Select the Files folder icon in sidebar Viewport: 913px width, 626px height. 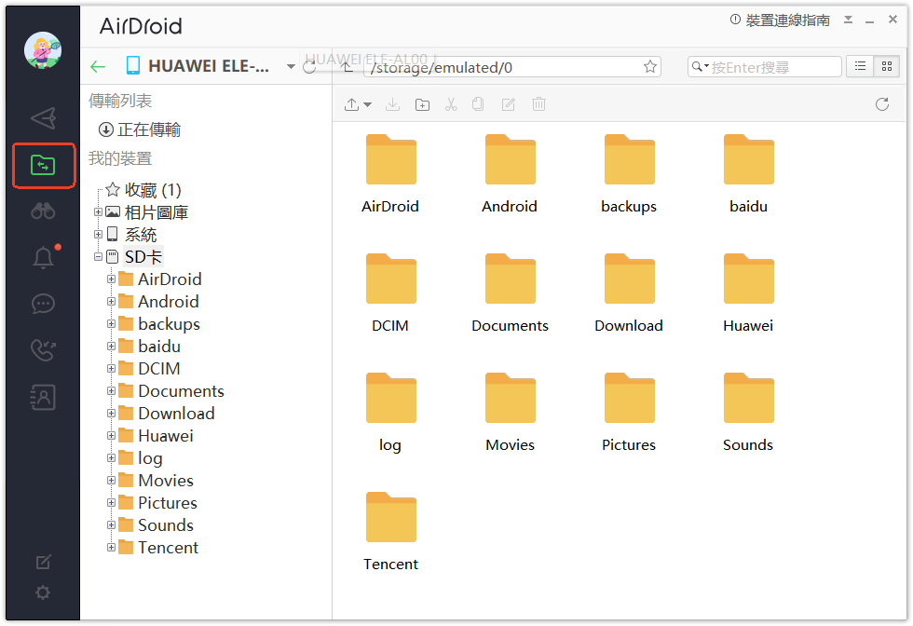click(x=43, y=166)
